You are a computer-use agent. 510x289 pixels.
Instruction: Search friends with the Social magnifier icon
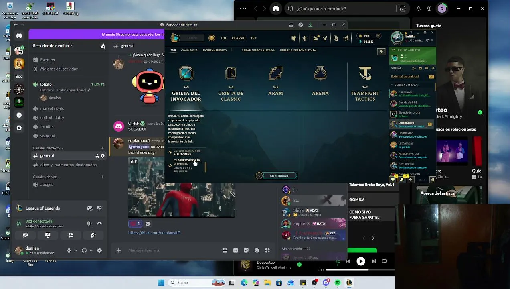point(433,68)
